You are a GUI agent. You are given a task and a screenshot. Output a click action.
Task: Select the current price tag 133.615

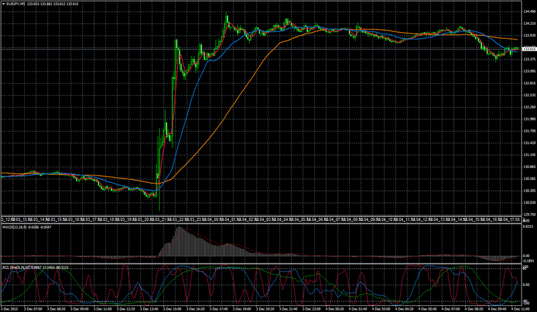529,49
